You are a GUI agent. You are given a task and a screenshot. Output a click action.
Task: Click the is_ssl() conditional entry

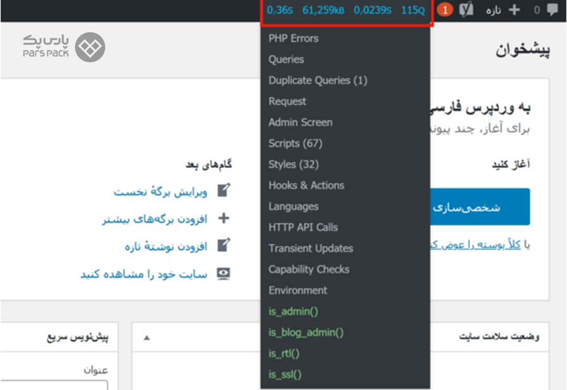[x=285, y=374]
